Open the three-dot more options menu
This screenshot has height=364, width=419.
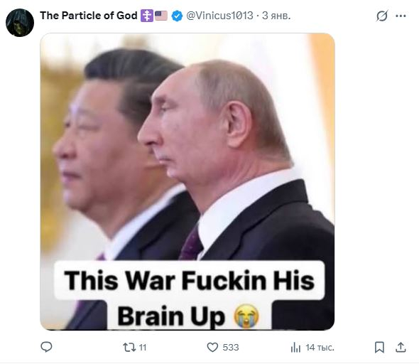(x=401, y=16)
